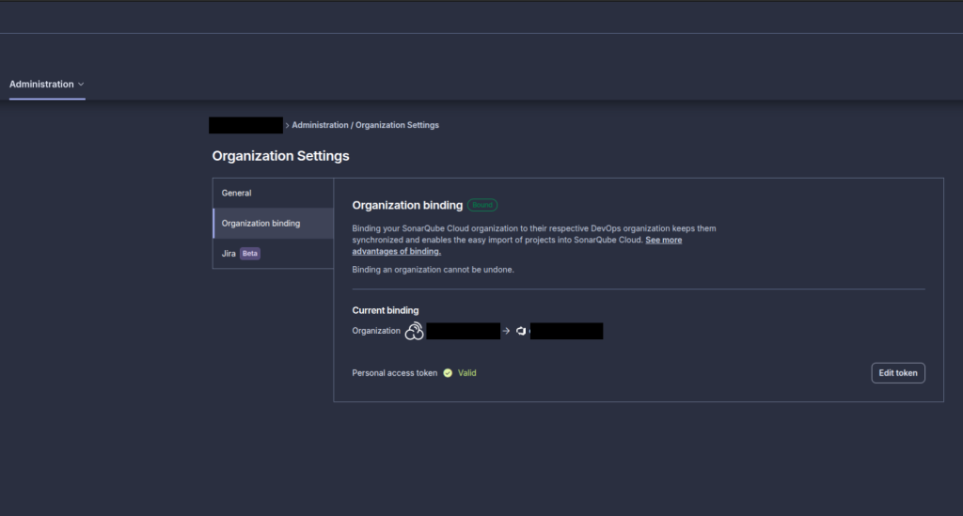Click the green Bound status badge
The image size is (963, 516).
pos(482,205)
